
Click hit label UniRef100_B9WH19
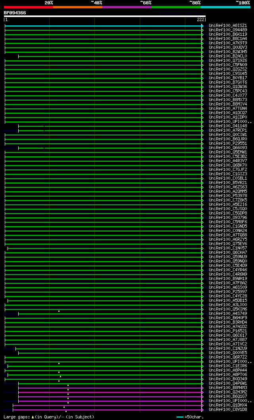click(x=228, y=278)
